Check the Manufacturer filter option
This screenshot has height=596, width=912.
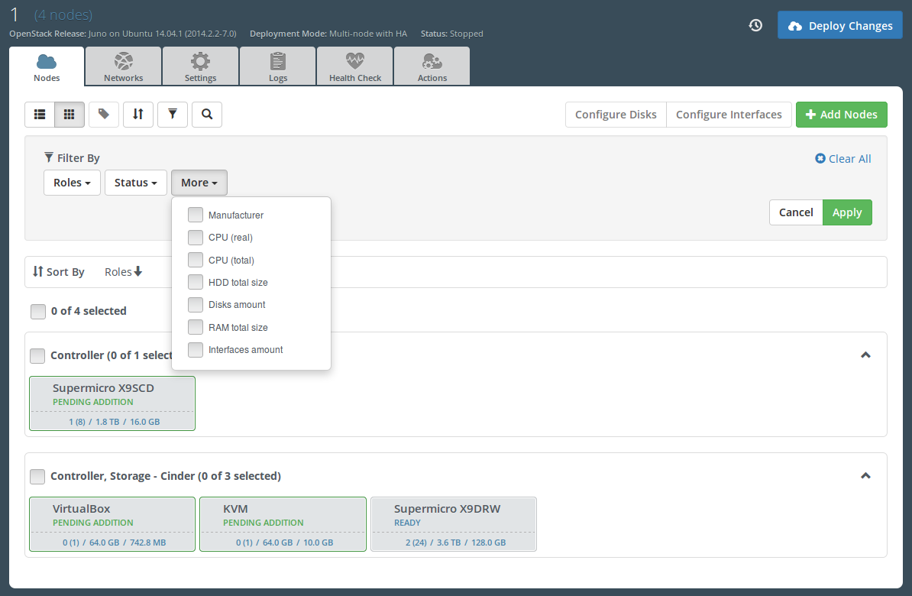[196, 215]
